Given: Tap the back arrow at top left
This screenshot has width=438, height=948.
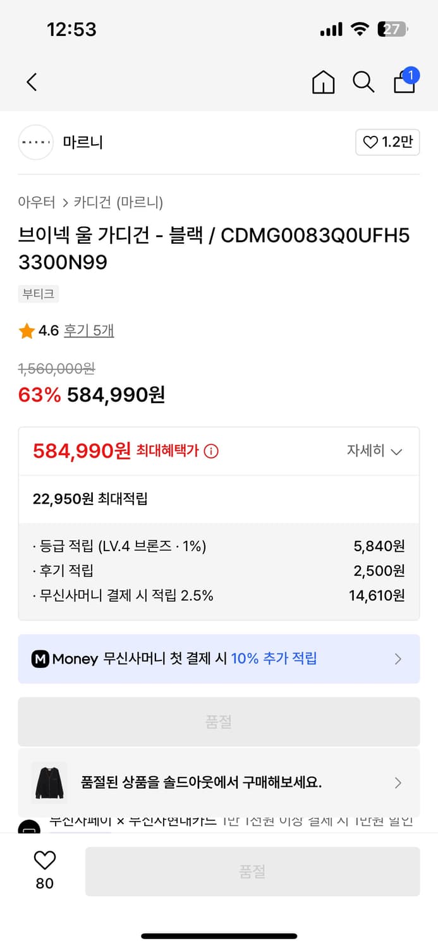Looking at the screenshot, I should 32,82.
